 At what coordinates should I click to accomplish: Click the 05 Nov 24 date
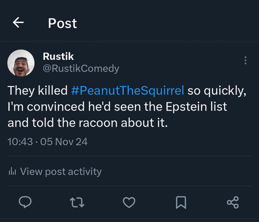click(64, 141)
